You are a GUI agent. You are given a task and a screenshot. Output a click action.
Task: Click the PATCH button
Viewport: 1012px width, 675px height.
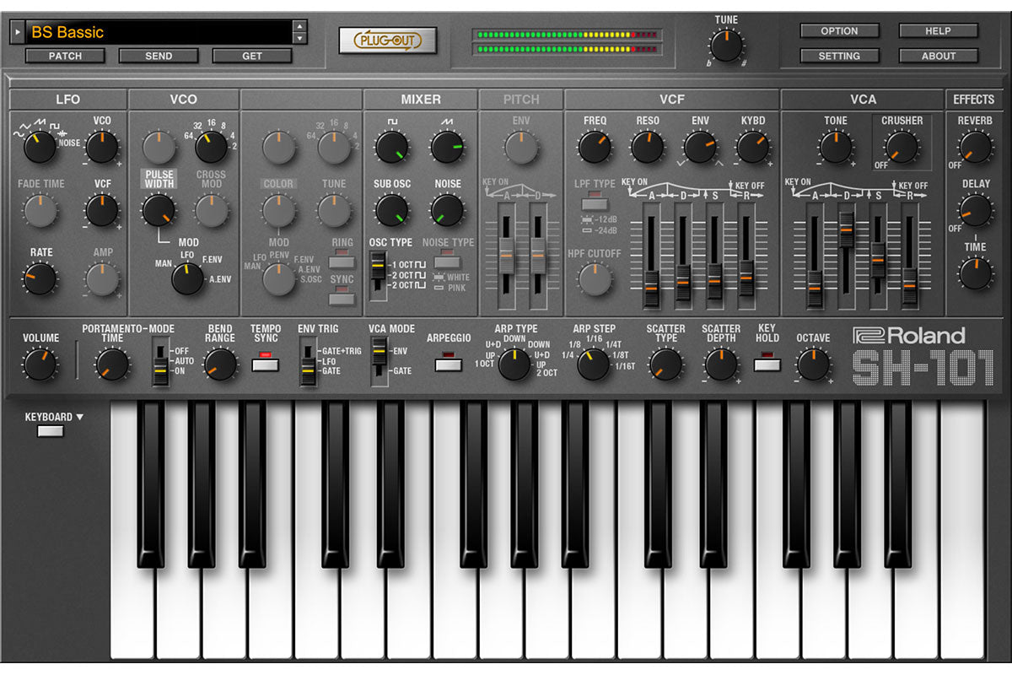66,56
